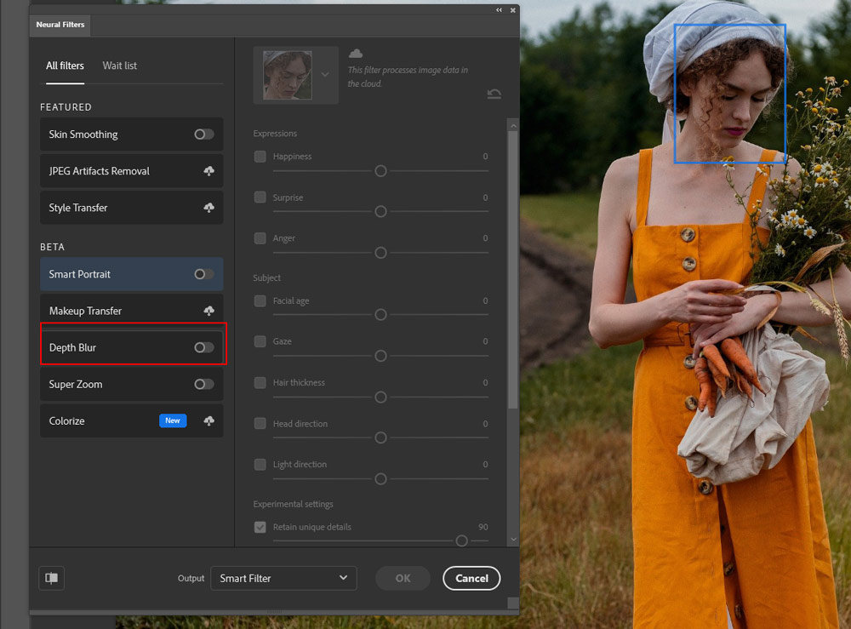Turn off the Smart Portrait switch
The height and width of the screenshot is (629, 851).
click(x=203, y=273)
